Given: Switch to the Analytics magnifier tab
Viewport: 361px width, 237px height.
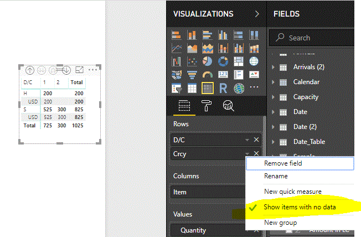Looking at the screenshot, I should 228,106.
